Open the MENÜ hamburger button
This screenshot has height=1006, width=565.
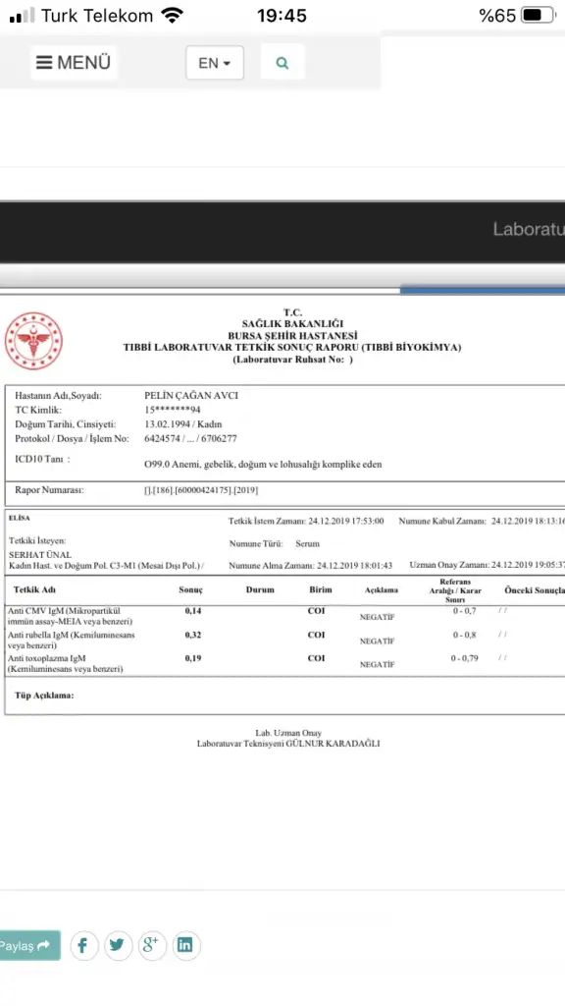point(74,62)
